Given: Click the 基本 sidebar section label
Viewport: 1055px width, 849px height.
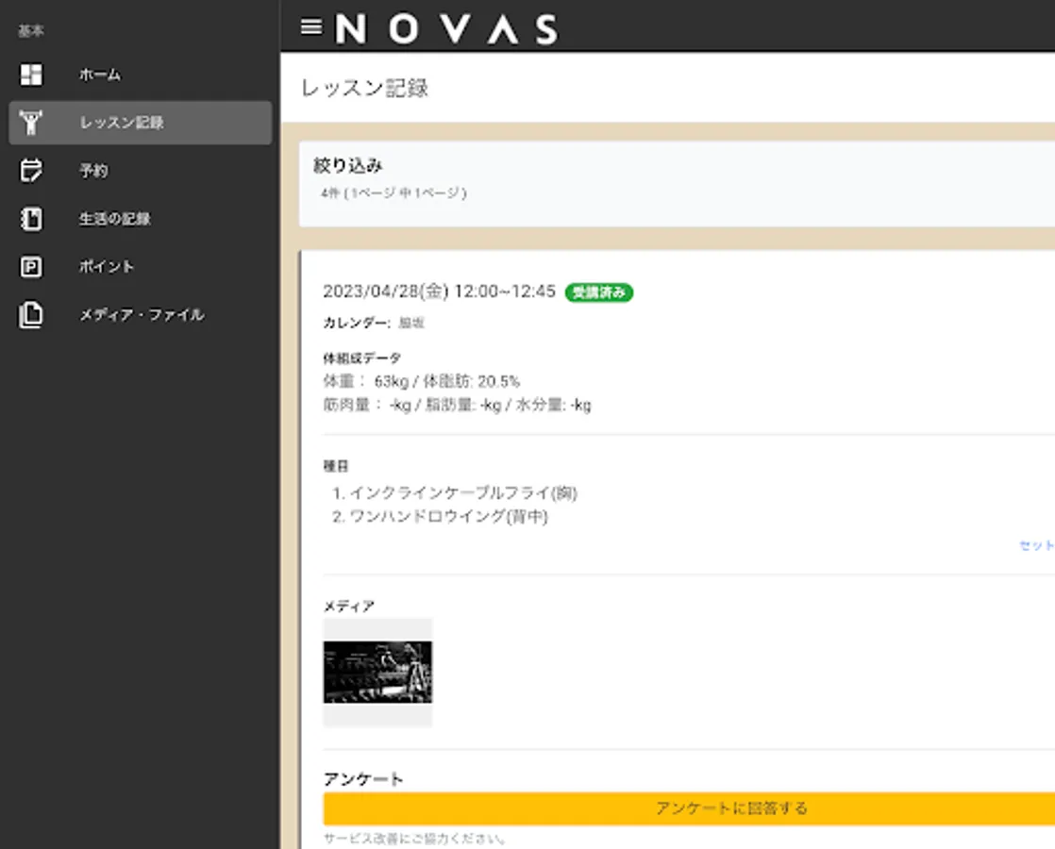Looking at the screenshot, I should pyautogui.click(x=31, y=31).
